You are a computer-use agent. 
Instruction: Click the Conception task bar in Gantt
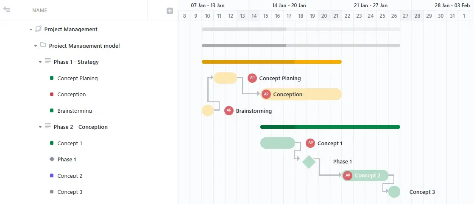coord(301,94)
